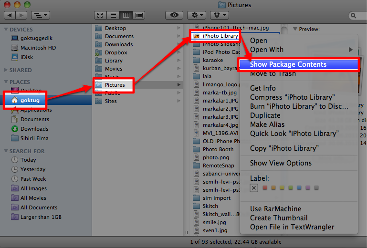Apply the blue label color
The height and width of the screenshot is (248, 367).
(299, 188)
